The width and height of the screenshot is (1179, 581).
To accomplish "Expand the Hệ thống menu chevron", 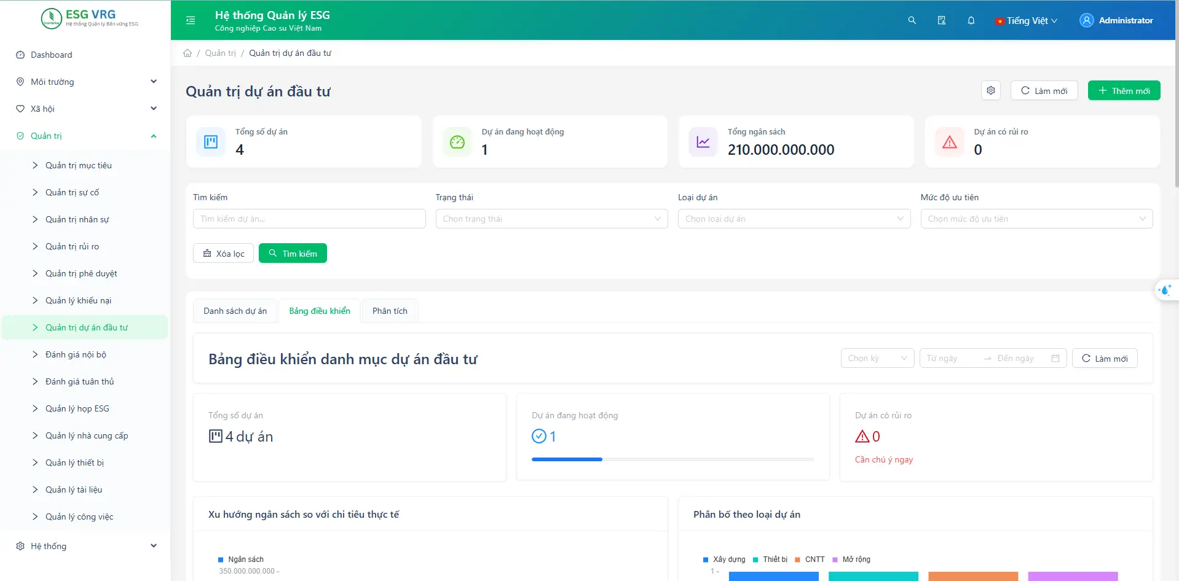I will 154,546.
